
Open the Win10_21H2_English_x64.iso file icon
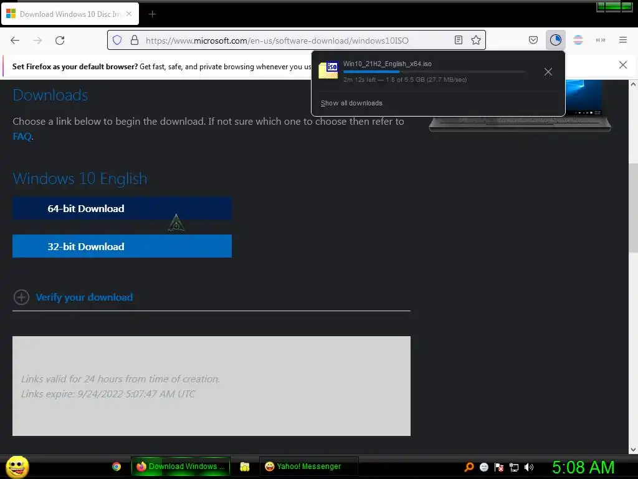point(328,70)
